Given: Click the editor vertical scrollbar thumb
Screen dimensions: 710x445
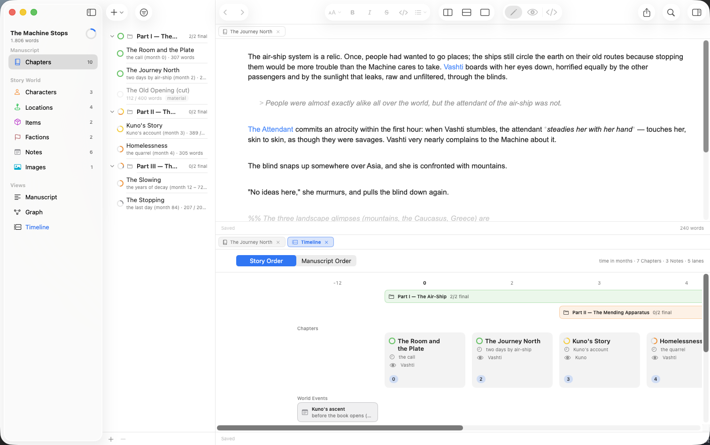Looking at the screenshot, I should click(706, 96).
